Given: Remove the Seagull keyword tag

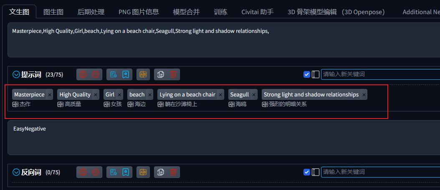Looking at the screenshot, I should (254, 95).
